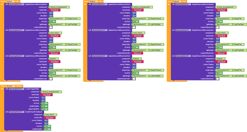This screenshot has width=247, height=132.
Task: Edit corner Radius 20 in EnableToggleState call
Action: pos(43,97)
